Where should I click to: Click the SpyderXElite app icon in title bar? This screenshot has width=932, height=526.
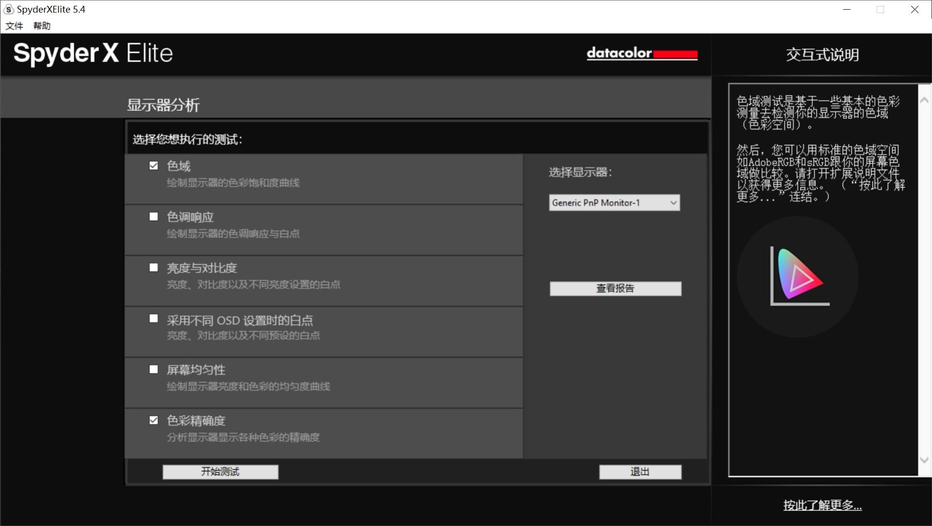point(8,9)
